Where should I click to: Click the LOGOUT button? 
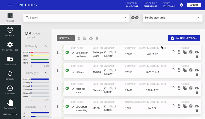tap(194, 5)
